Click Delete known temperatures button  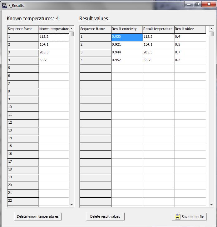click(x=38, y=216)
